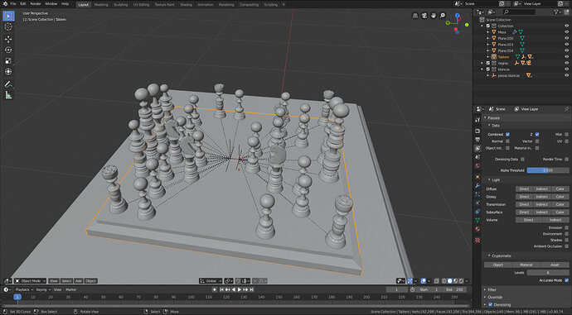Image resolution: width=572 pixels, height=315 pixels.
Task: Jump to timeline end frame button
Action: [x=251, y=289]
